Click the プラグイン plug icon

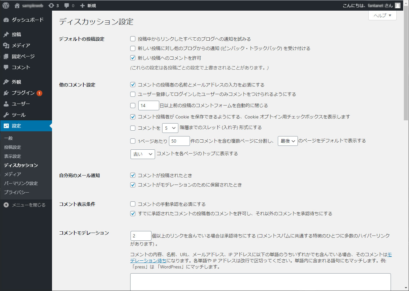[x=6, y=93]
